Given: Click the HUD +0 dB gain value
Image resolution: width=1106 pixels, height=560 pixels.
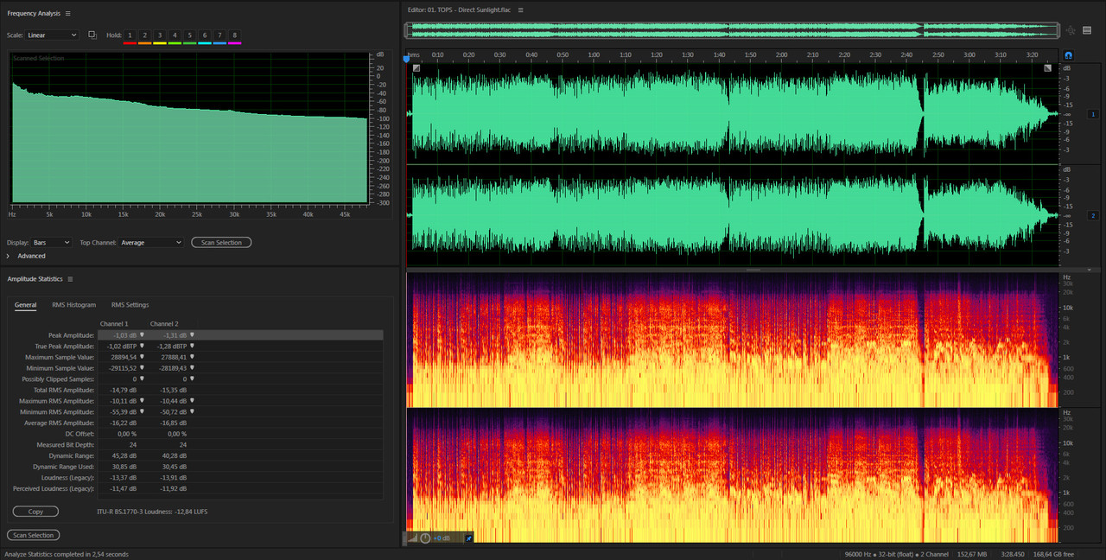Looking at the screenshot, I should tap(442, 538).
